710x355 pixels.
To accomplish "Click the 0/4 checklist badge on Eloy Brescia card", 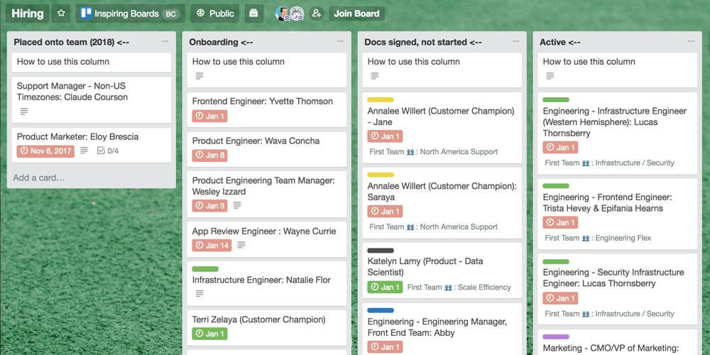I will tap(108, 151).
